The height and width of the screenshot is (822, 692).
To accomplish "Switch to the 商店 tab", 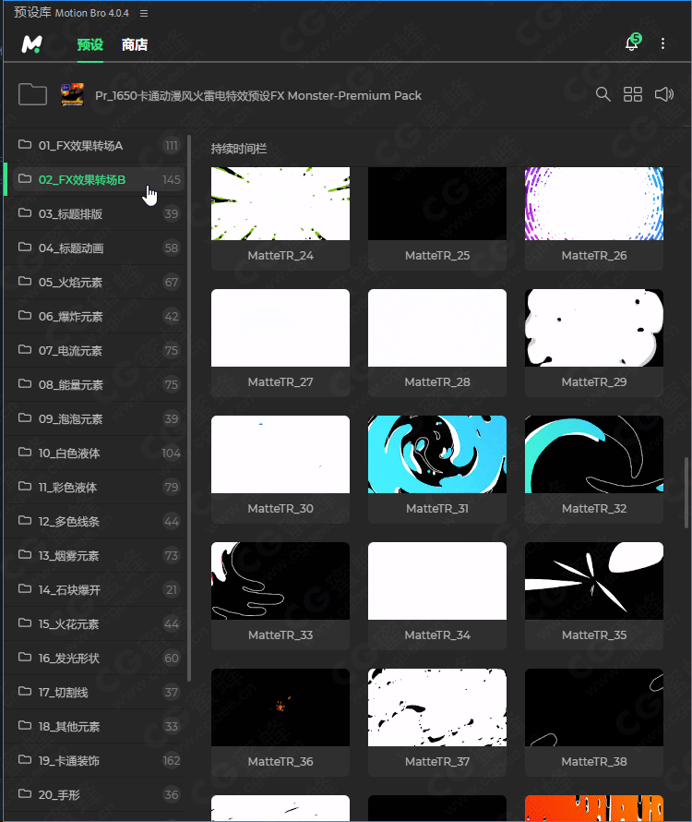I will (x=135, y=45).
